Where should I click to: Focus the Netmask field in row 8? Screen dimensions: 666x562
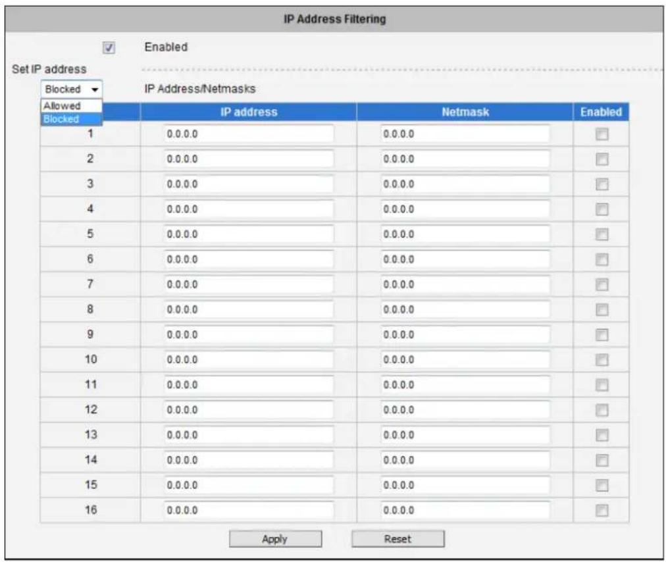pyautogui.click(x=465, y=309)
